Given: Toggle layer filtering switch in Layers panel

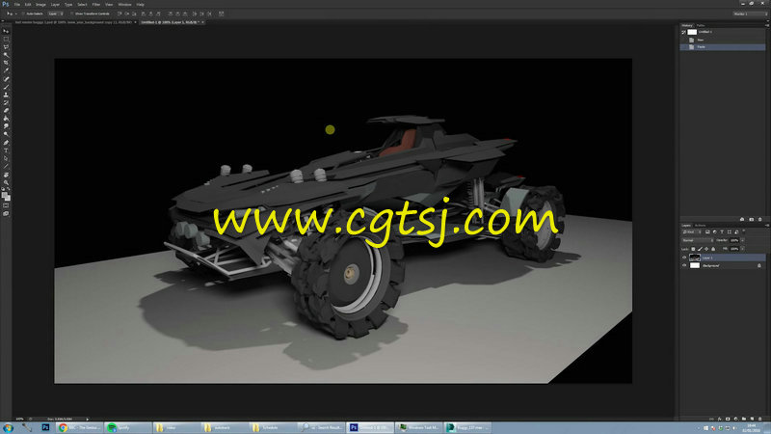Looking at the screenshot, I should pyautogui.click(x=743, y=231).
